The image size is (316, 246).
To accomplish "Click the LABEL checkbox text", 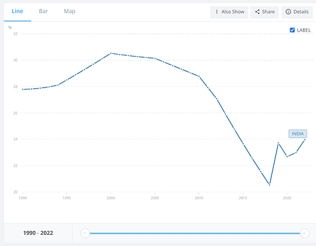I will [x=304, y=30].
